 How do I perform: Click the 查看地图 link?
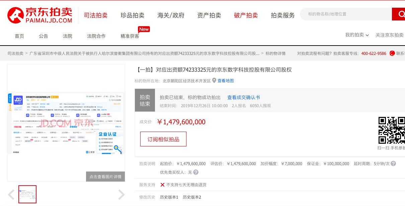pyautogui.click(x=226, y=81)
